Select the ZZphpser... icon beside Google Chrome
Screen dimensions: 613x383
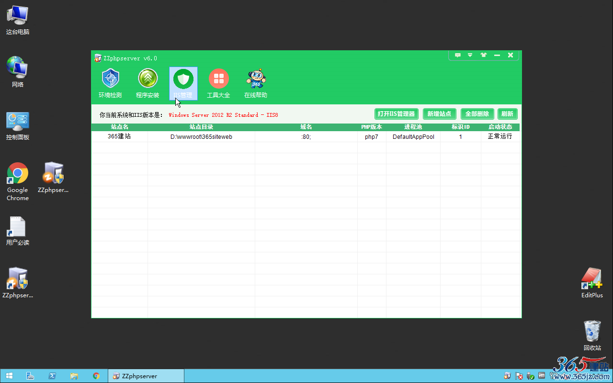tap(53, 178)
